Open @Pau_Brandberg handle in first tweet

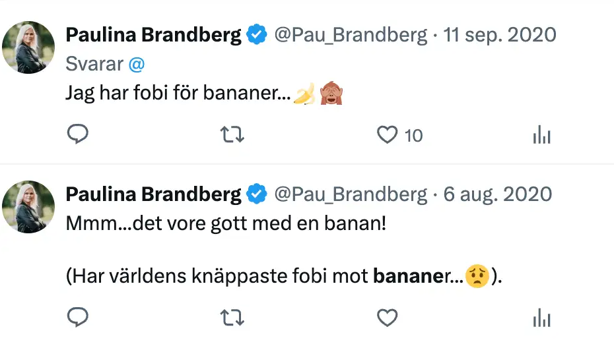tap(351, 36)
